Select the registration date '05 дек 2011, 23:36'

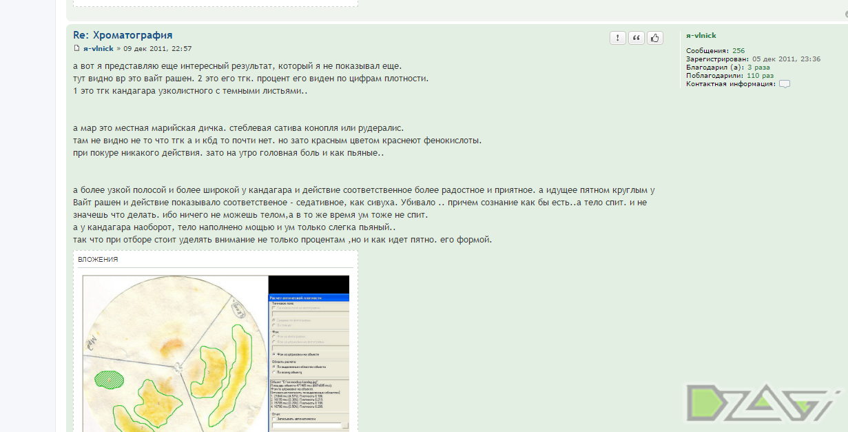787,59
